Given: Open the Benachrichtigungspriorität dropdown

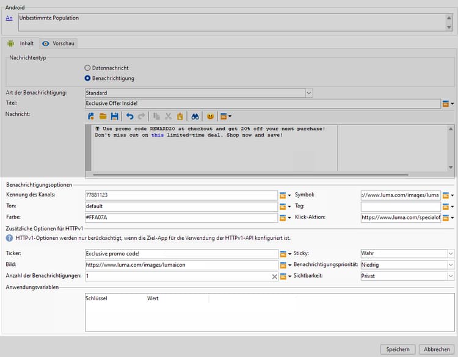Looking at the screenshot, I should [451, 265].
